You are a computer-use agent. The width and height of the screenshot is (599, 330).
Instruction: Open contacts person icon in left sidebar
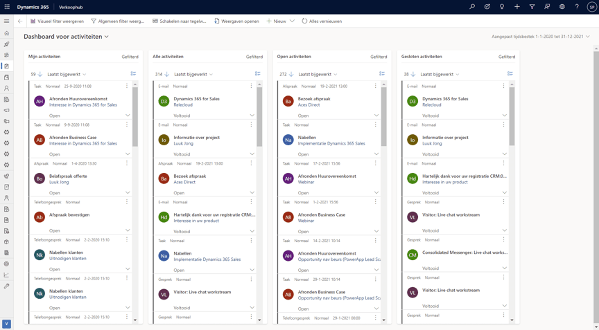(6, 88)
